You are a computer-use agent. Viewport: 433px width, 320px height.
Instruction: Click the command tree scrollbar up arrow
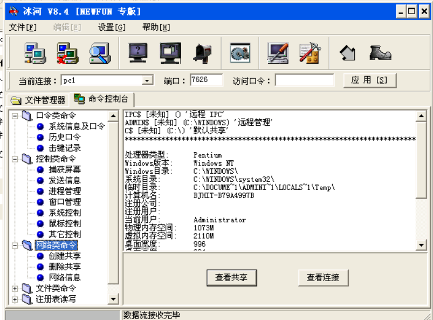tap(113, 116)
